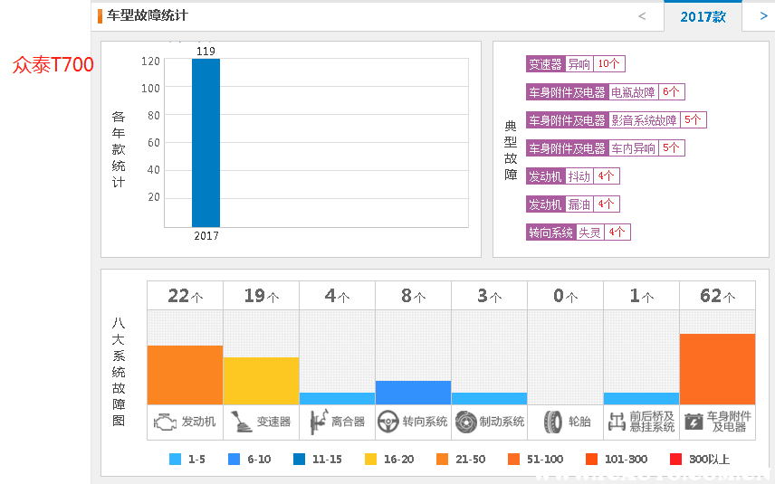Viewport: 775px width, 484px height.
Task: Click the 1个 count above 前后桥及悬挂系统
Action: tap(642, 296)
